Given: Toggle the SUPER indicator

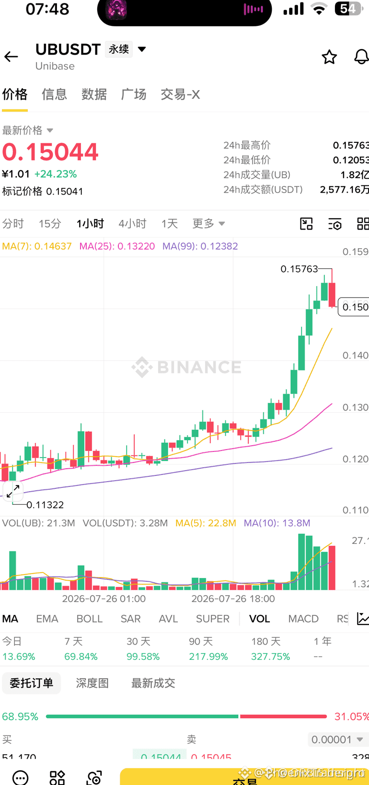Looking at the screenshot, I should tap(213, 619).
